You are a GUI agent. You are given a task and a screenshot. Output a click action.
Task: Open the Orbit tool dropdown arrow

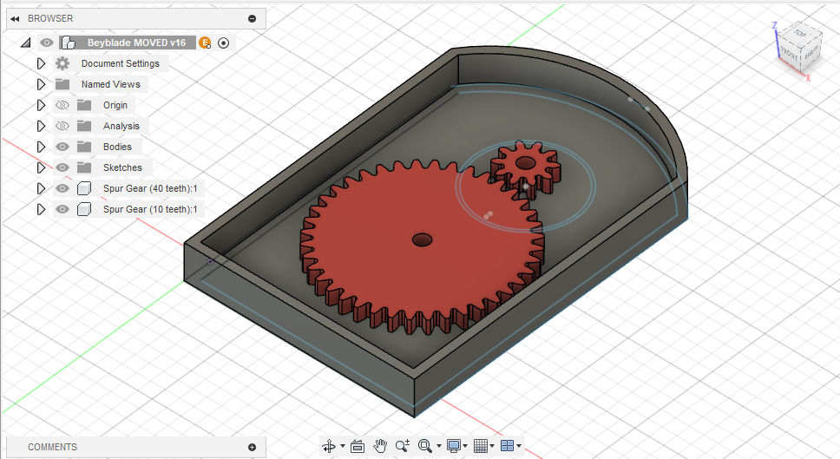click(342, 446)
